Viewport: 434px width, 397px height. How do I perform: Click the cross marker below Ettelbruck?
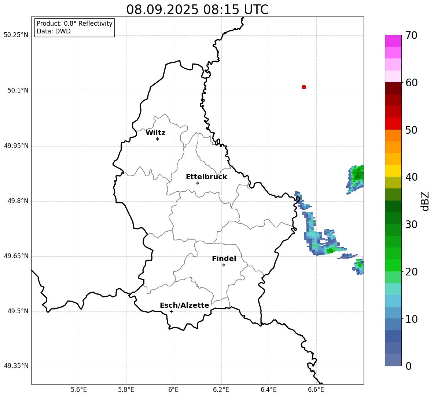198,183
